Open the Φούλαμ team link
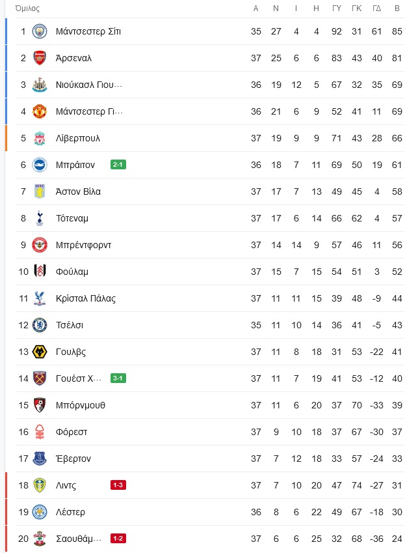The width and height of the screenshot is (405, 553). tap(72, 272)
